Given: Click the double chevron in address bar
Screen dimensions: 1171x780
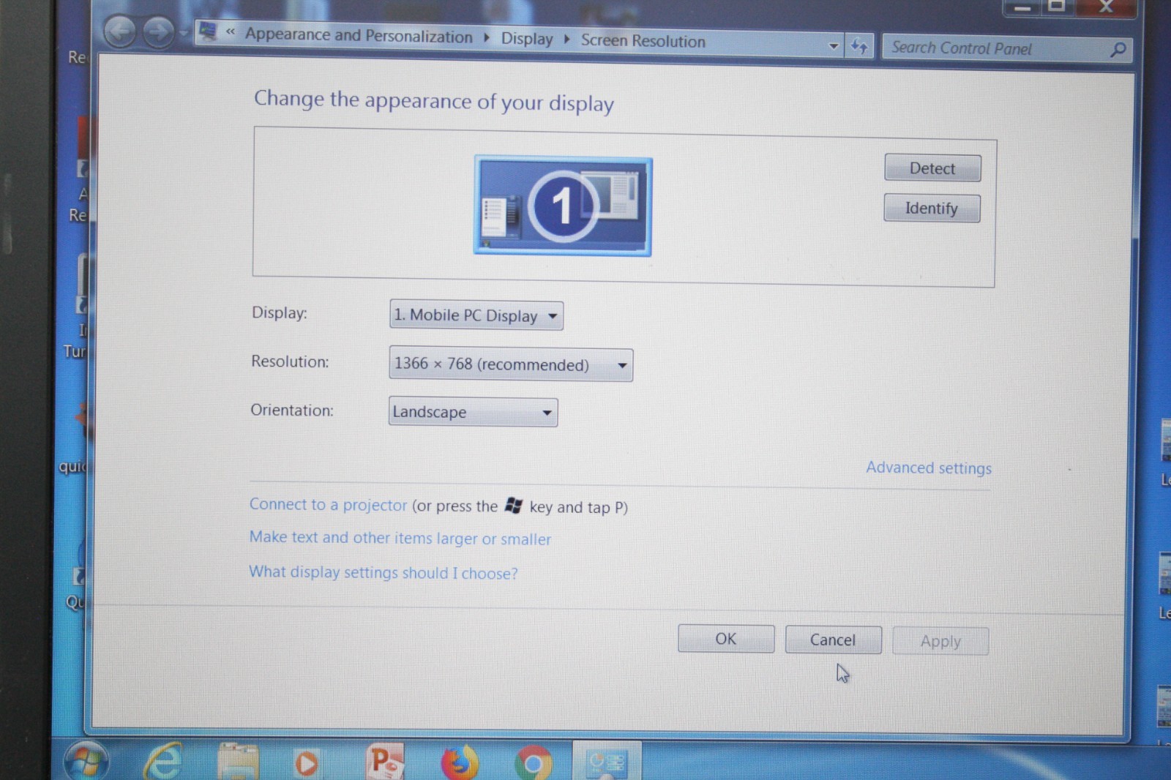Looking at the screenshot, I should 231,31.
